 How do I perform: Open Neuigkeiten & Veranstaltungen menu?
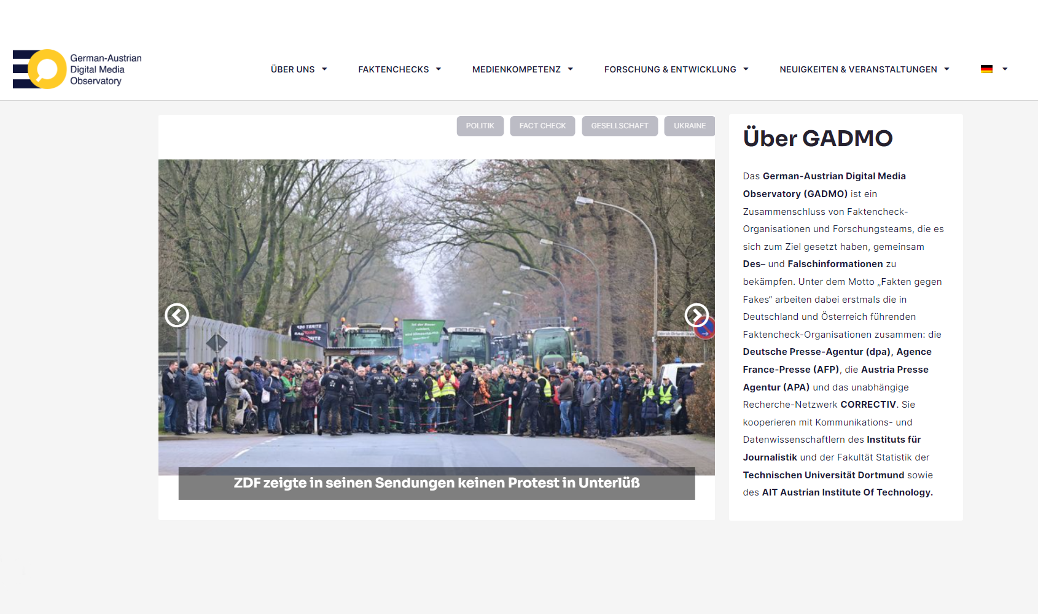[x=858, y=69]
